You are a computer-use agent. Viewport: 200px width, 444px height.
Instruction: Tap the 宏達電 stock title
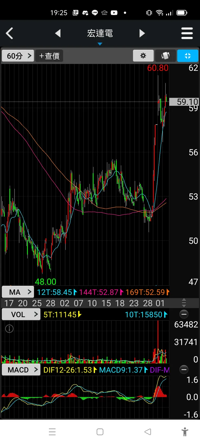coord(100,33)
